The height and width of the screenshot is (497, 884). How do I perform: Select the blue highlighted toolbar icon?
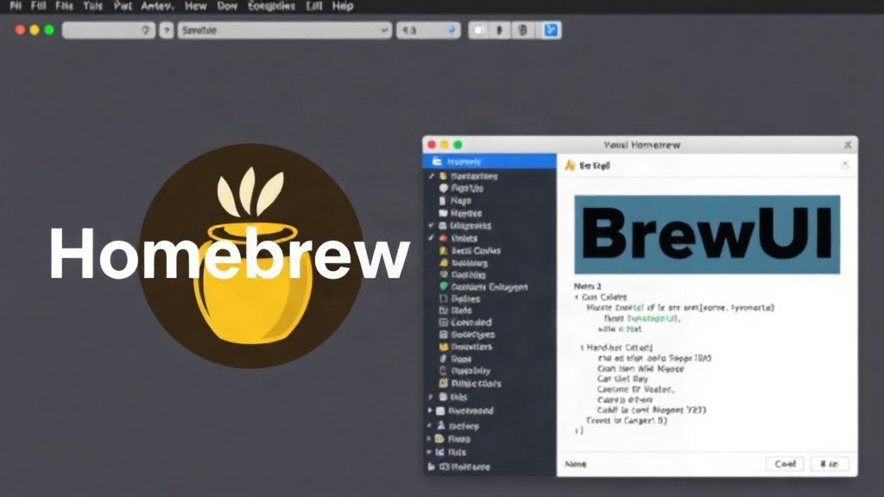pyautogui.click(x=551, y=30)
